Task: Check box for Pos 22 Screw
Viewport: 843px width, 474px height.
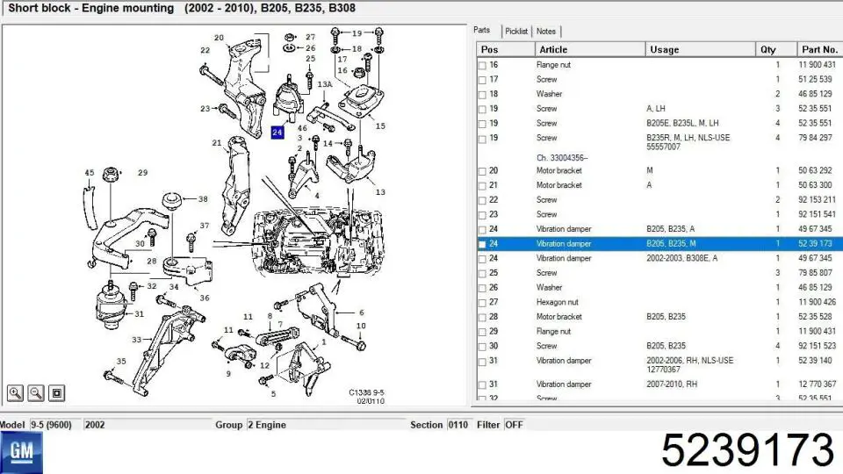Action: [482, 200]
